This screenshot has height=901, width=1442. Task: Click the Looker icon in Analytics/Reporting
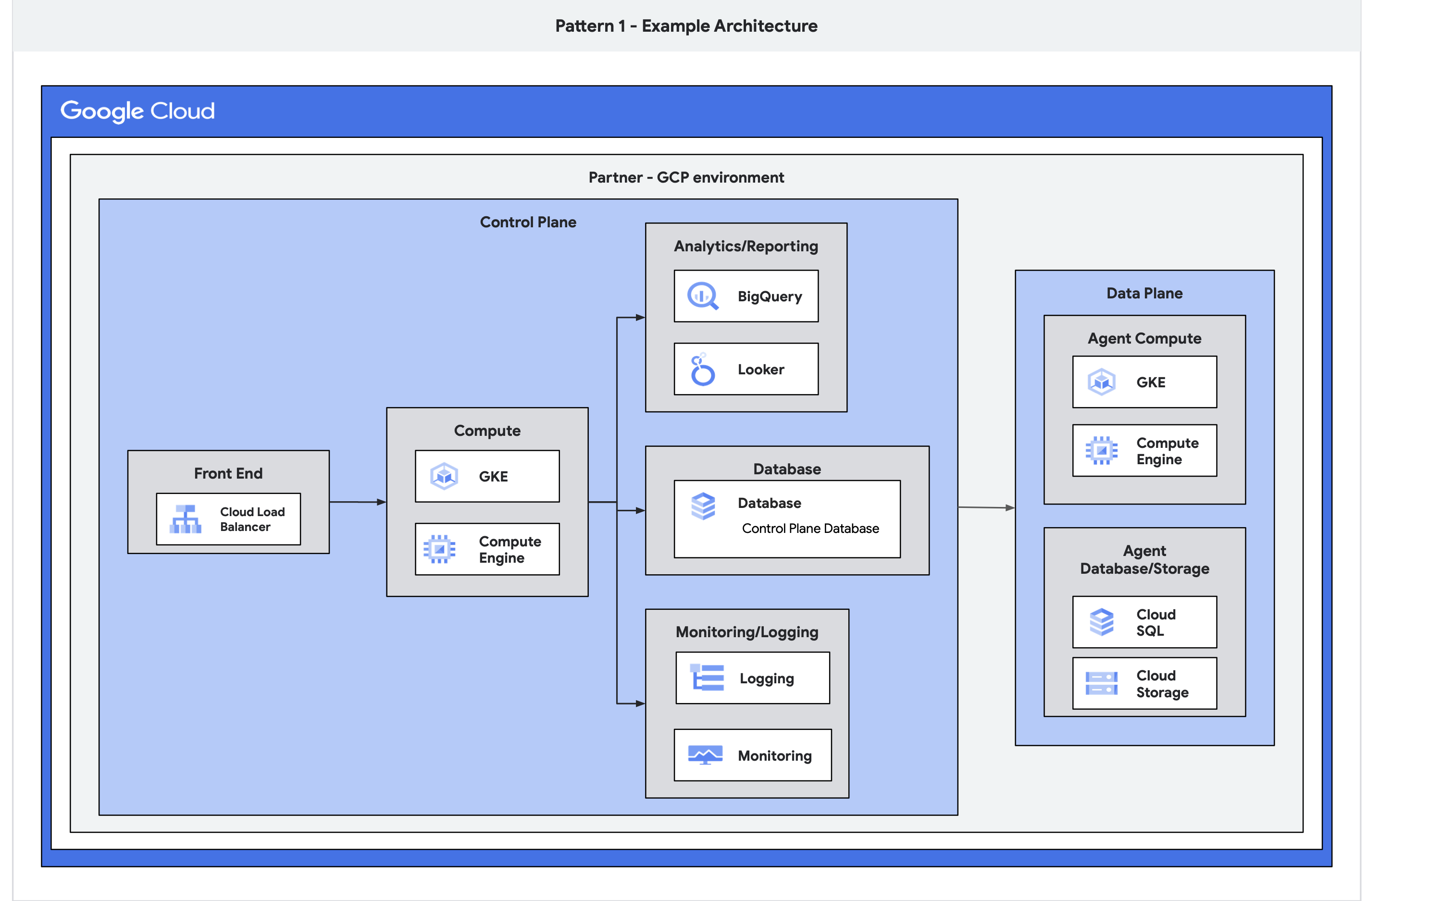tap(702, 369)
